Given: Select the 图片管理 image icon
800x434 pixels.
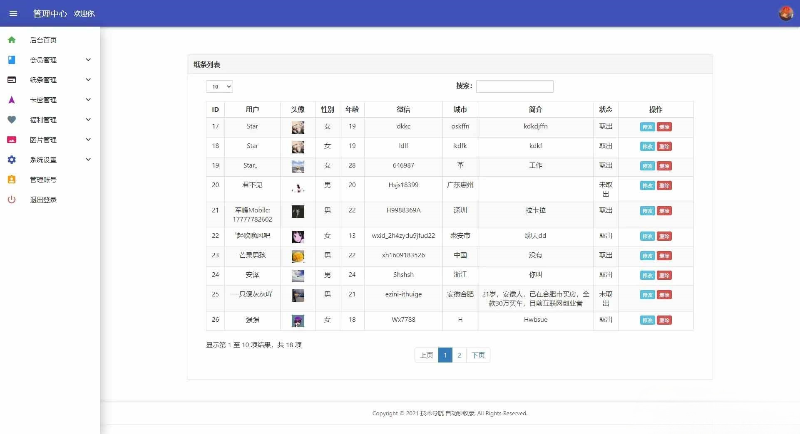Looking at the screenshot, I should tap(11, 139).
